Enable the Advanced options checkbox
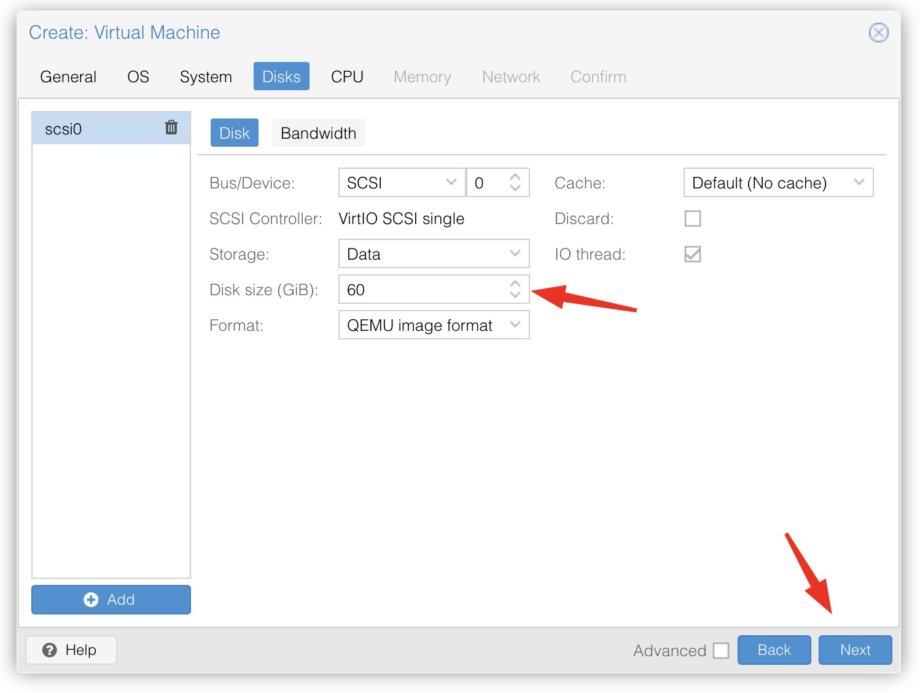920x693 pixels. coord(721,651)
